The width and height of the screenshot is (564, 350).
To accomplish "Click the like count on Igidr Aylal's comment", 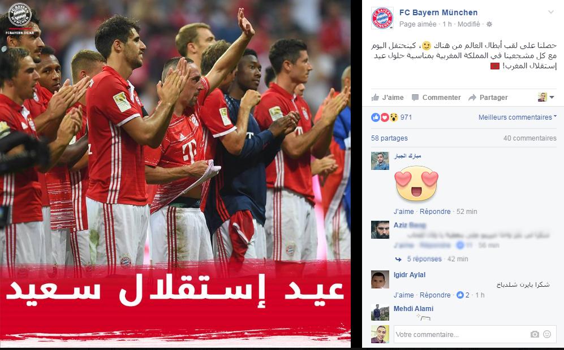I will tap(463, 295).
